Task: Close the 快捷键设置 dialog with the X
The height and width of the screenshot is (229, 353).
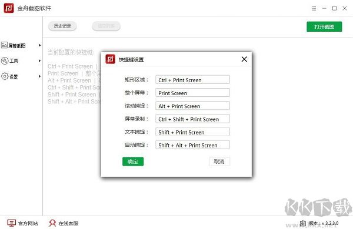Action: (244, 59)
